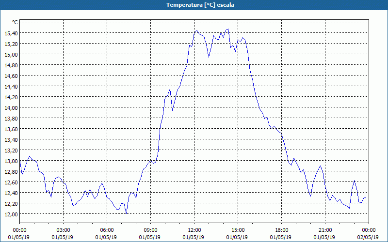The width and height of the screenshot is (388, 242).
Task: Click the 02/05/19 date label
Action: pyautogui.click(x=368, y=237)
